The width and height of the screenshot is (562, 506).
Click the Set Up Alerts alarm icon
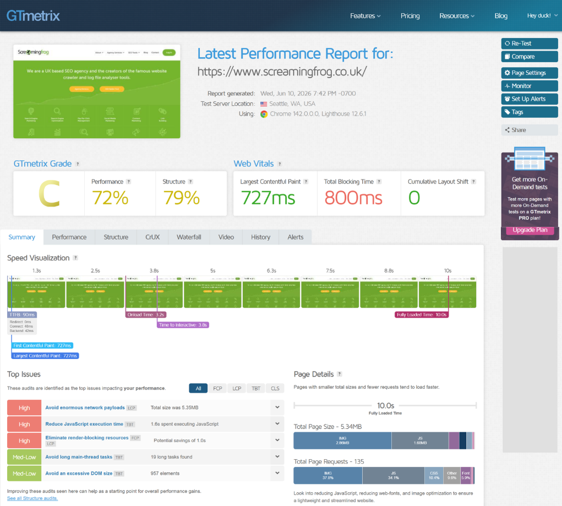(x=507, y=99)
